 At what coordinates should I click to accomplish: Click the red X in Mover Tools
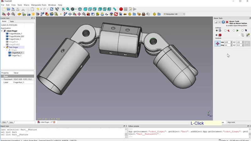(227, 22)
